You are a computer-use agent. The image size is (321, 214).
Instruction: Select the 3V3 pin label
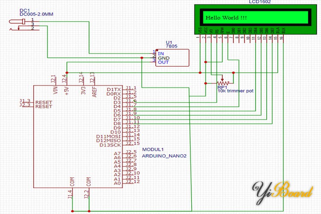click(x=83, y=90)
